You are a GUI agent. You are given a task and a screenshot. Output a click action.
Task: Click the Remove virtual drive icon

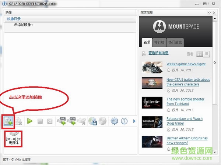coord(82,121)
